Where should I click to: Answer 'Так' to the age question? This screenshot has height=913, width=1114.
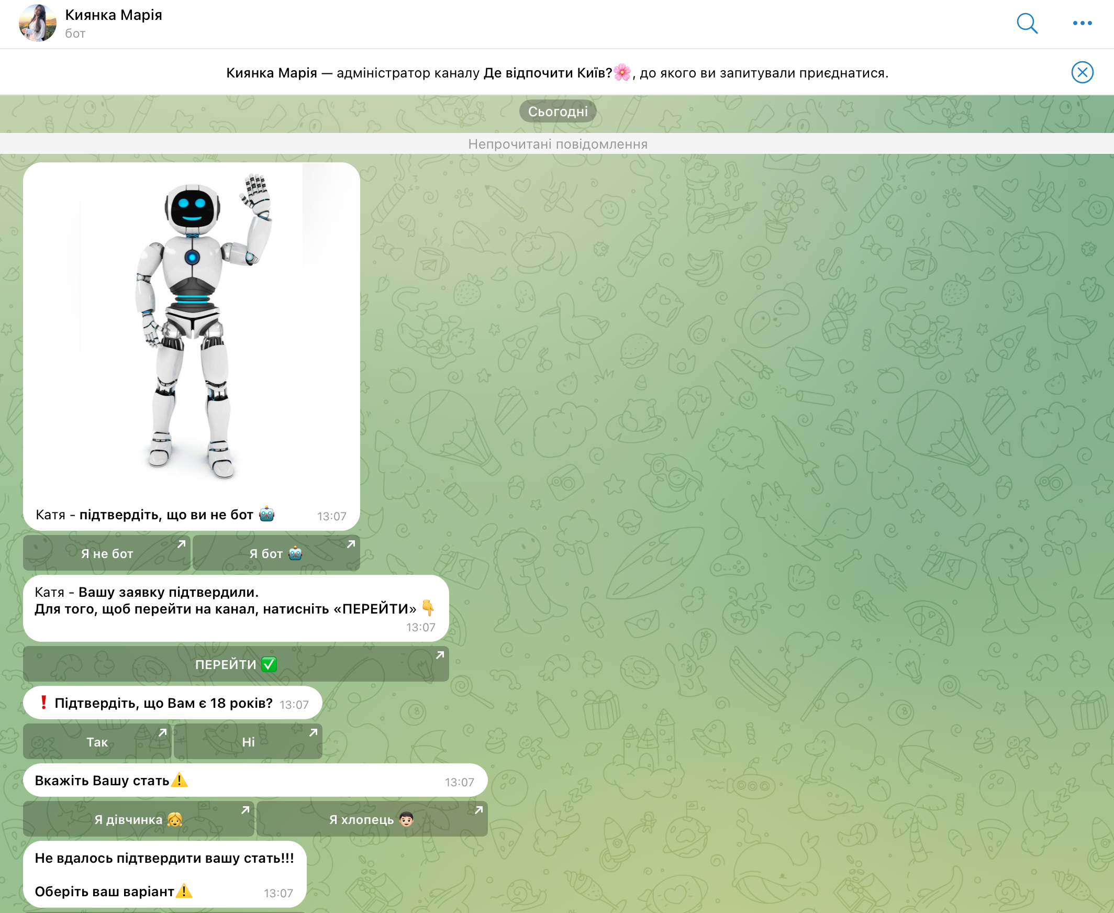point(97,741)
